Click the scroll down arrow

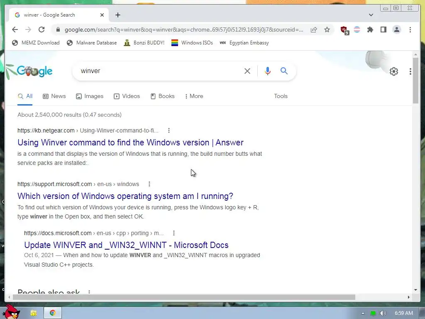[415, 290]
